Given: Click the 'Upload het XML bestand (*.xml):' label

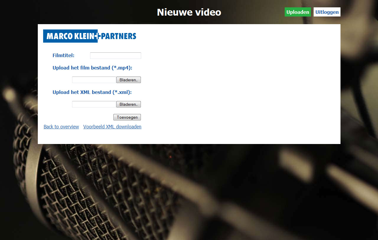Looking at the screenshot, I should click(92, 92).
